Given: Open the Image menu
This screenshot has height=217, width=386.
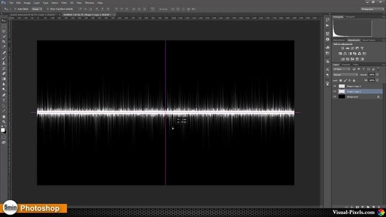Looking at the screenshot, I should pyautogui.click(x=27, y=2).
